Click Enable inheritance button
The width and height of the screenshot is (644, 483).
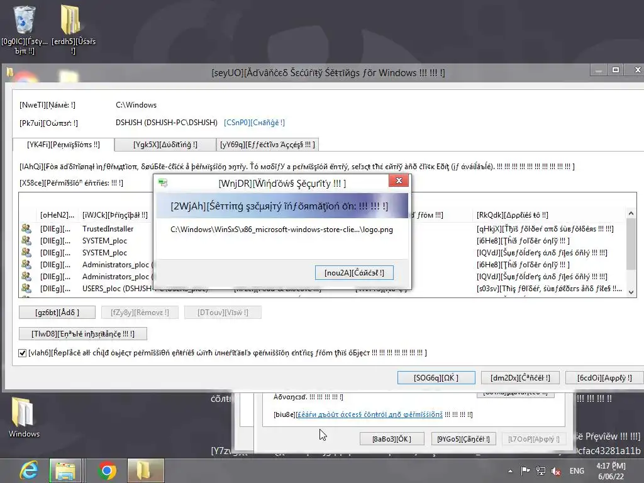pos(82,333)
